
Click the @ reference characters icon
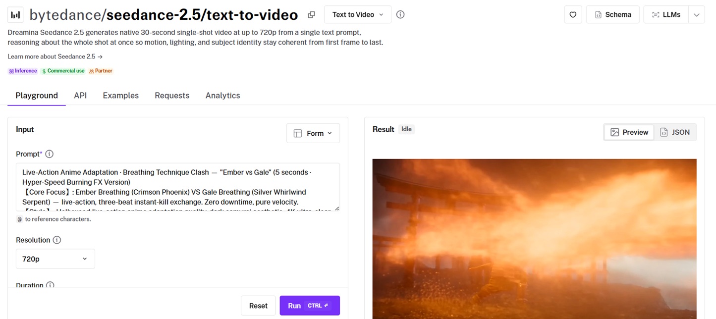coord(19,219)
